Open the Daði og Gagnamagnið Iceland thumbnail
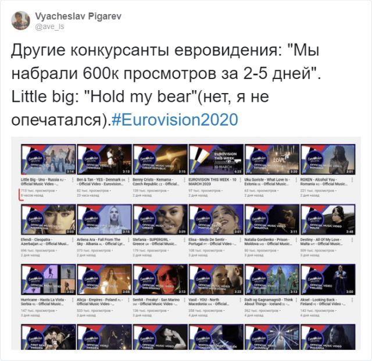Viewport: 372px width, 361px height. [272, 280]
